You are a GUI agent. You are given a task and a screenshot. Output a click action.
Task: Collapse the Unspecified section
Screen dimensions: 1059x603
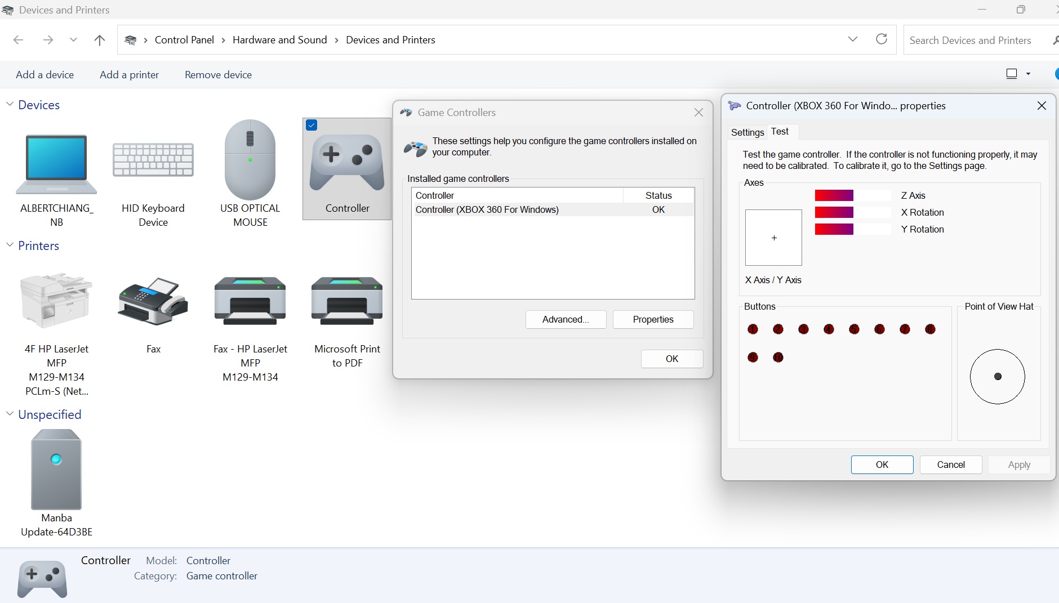coord(10,414)
